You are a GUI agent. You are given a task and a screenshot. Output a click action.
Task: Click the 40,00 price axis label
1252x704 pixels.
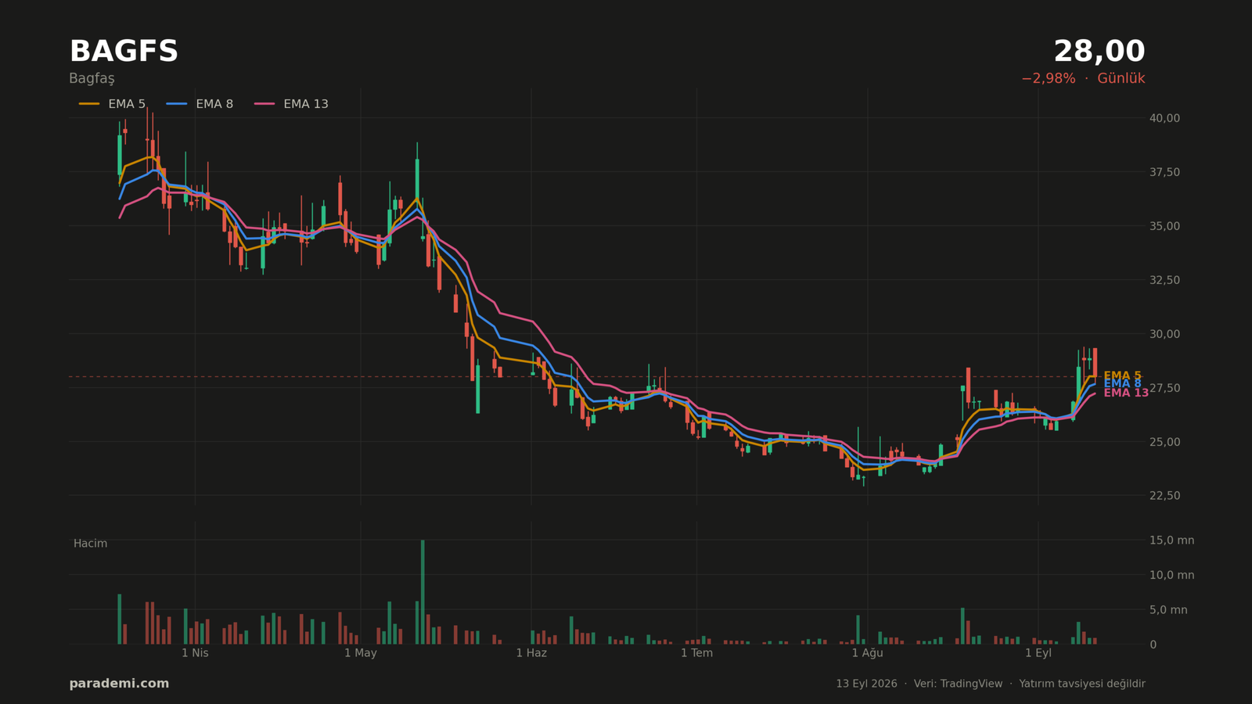(x=1164, y=118)
